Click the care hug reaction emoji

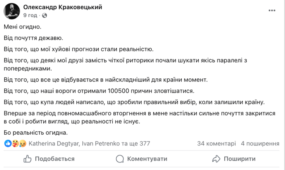pos(15,144)
